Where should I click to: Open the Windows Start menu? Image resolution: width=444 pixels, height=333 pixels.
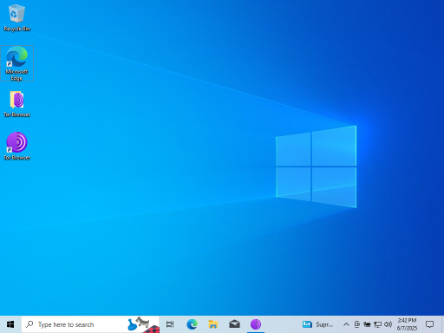click(x=10, y=324)
